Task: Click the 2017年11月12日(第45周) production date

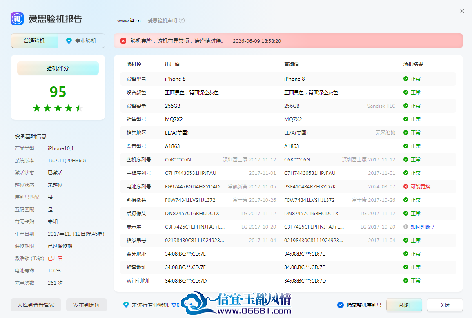Action: pyautogui.click(x=76, y=234)
